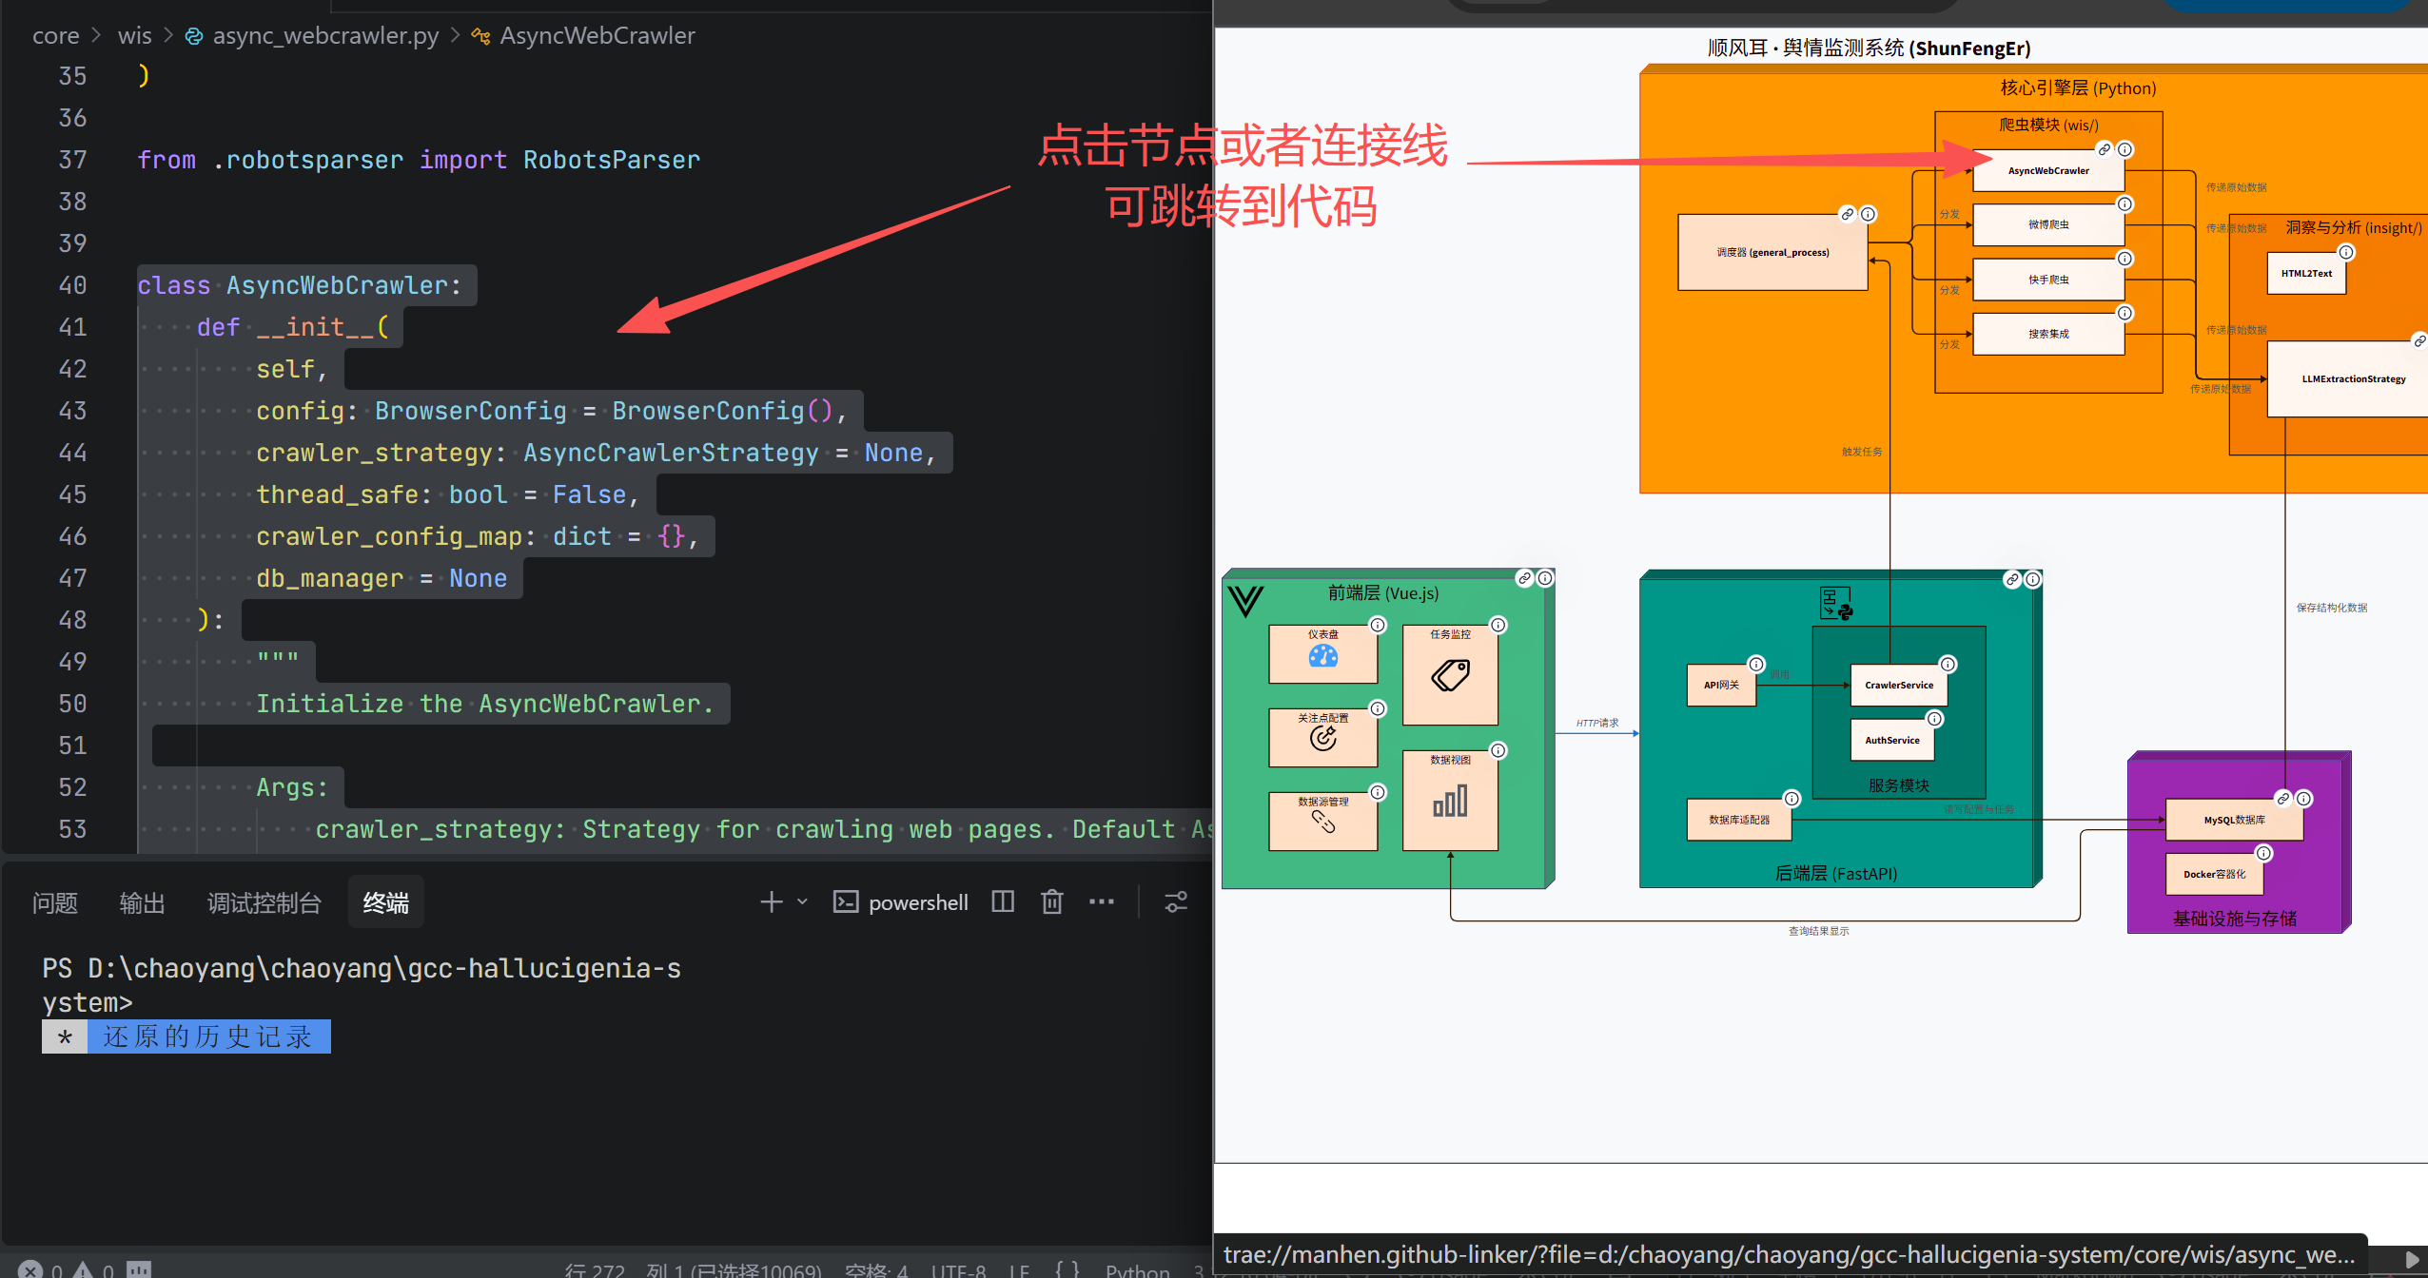
Task: Open terminal launch profile dropdown arrow
Action: pyautogui.click(x=802, y=901)
